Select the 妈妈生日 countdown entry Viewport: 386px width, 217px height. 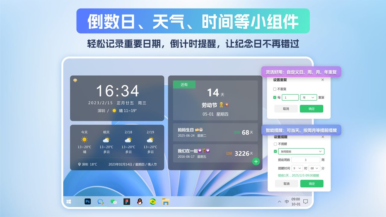pyautogui.click(x=215, y=132)
